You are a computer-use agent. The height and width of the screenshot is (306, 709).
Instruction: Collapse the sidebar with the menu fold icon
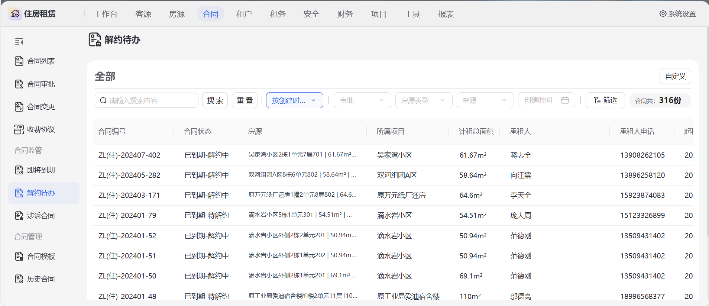pyautogui.click(x=19, y=41)
